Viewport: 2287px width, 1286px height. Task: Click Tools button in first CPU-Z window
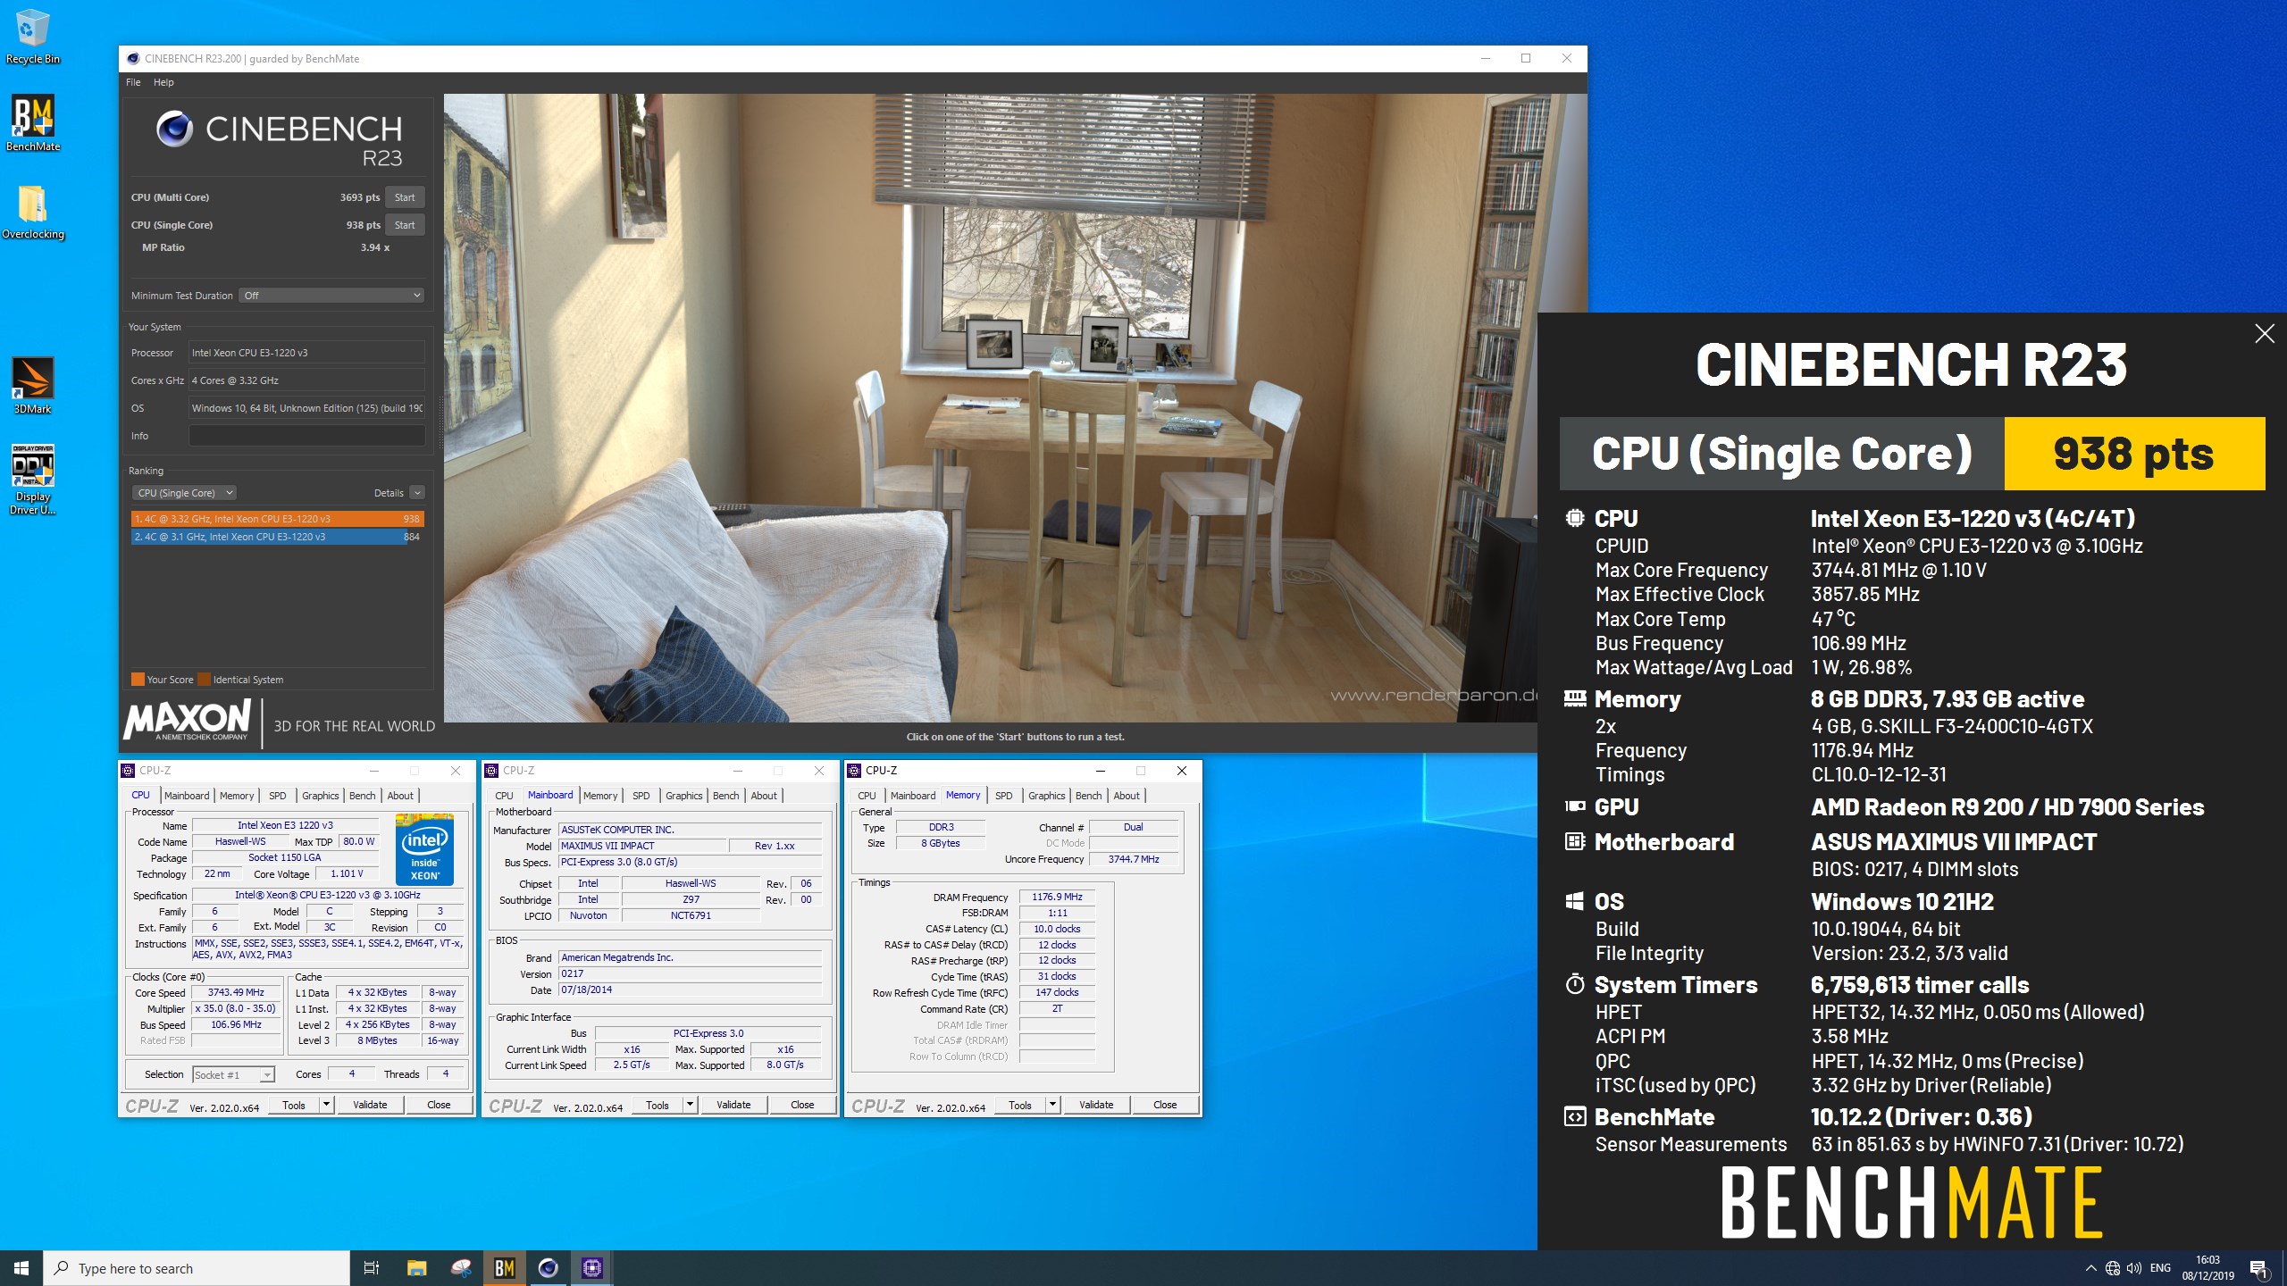pyautogui.click(x=294, y=1105)
